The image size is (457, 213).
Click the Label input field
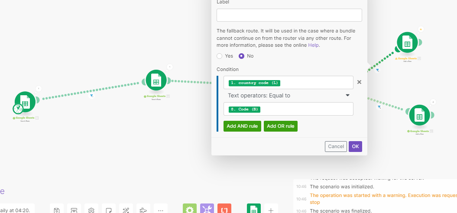tap(289, 15)
